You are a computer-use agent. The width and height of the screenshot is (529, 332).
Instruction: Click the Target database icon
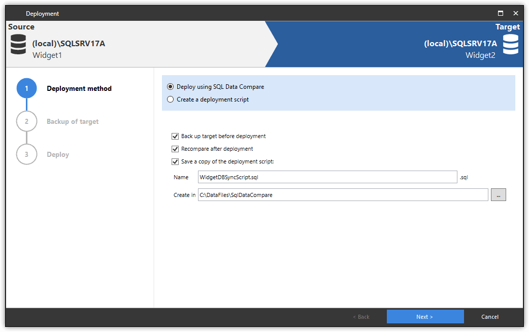[x=510, y=44]
